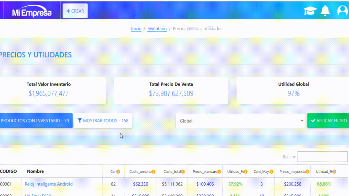Open the user profile avatar icon
This screenshot has width=349, height=196.
(x=342, y=11)
